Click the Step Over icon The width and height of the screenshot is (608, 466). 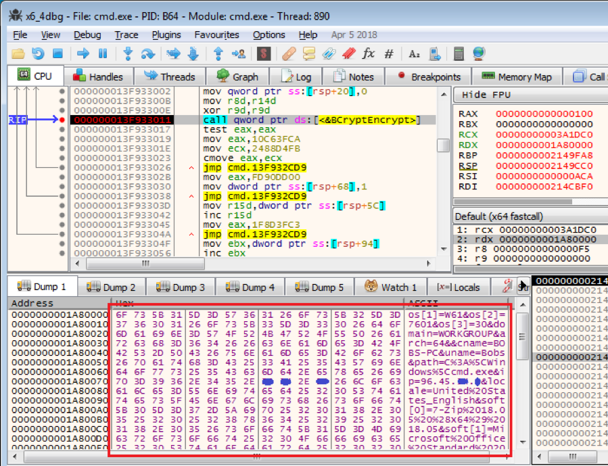147,53
